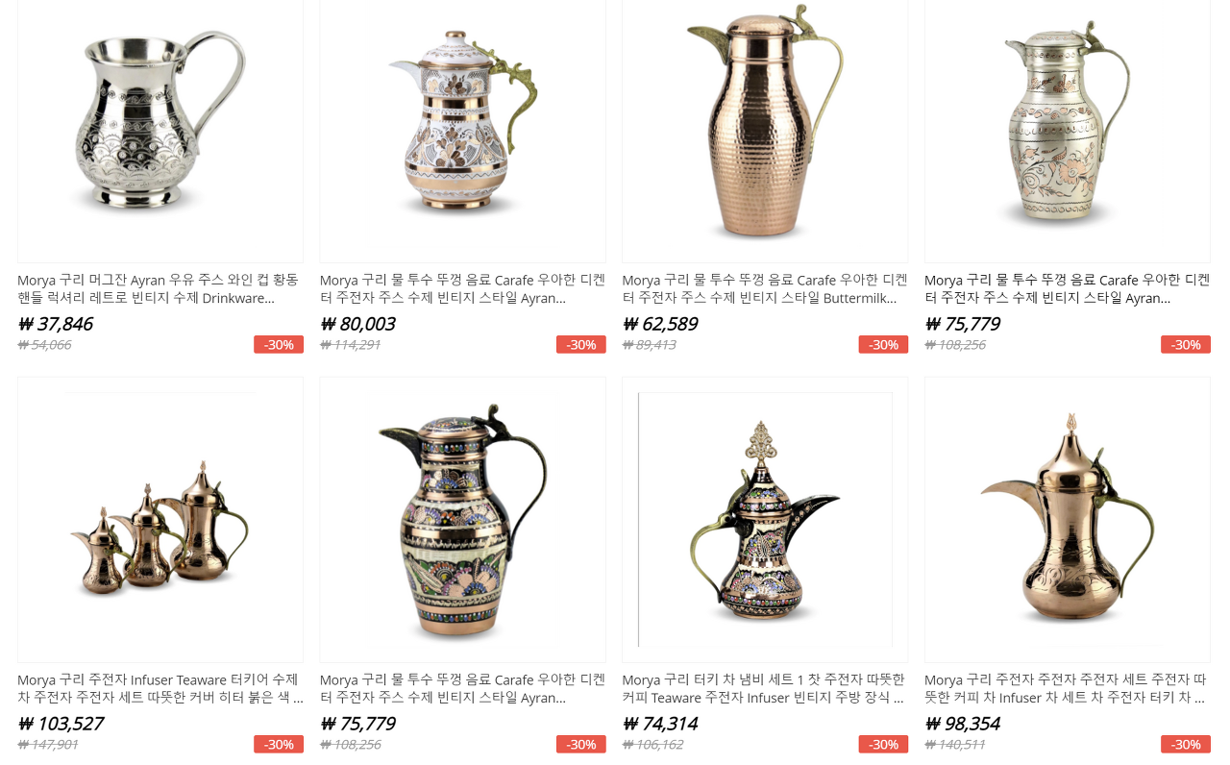Screen dimensions: 1230x765
Task: Open title of the ₩98,354 teapot product
Action: point(1067,689)
